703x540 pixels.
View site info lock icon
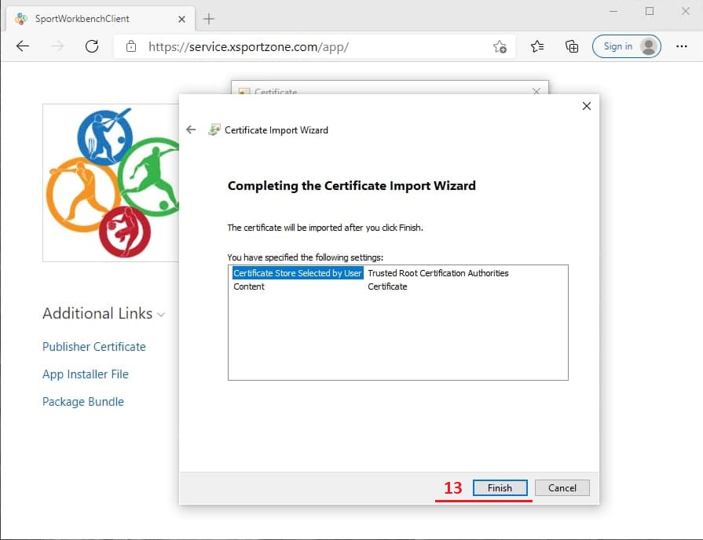pos(131,46)
